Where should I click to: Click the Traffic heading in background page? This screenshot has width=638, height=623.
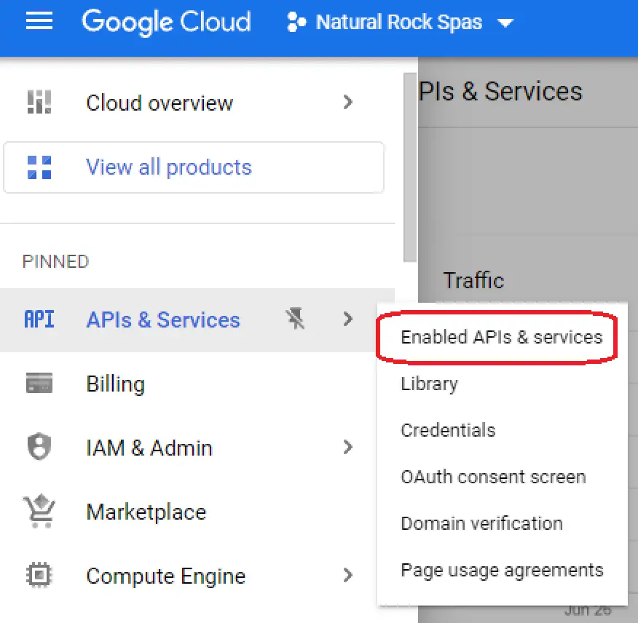tap(473, 280)
